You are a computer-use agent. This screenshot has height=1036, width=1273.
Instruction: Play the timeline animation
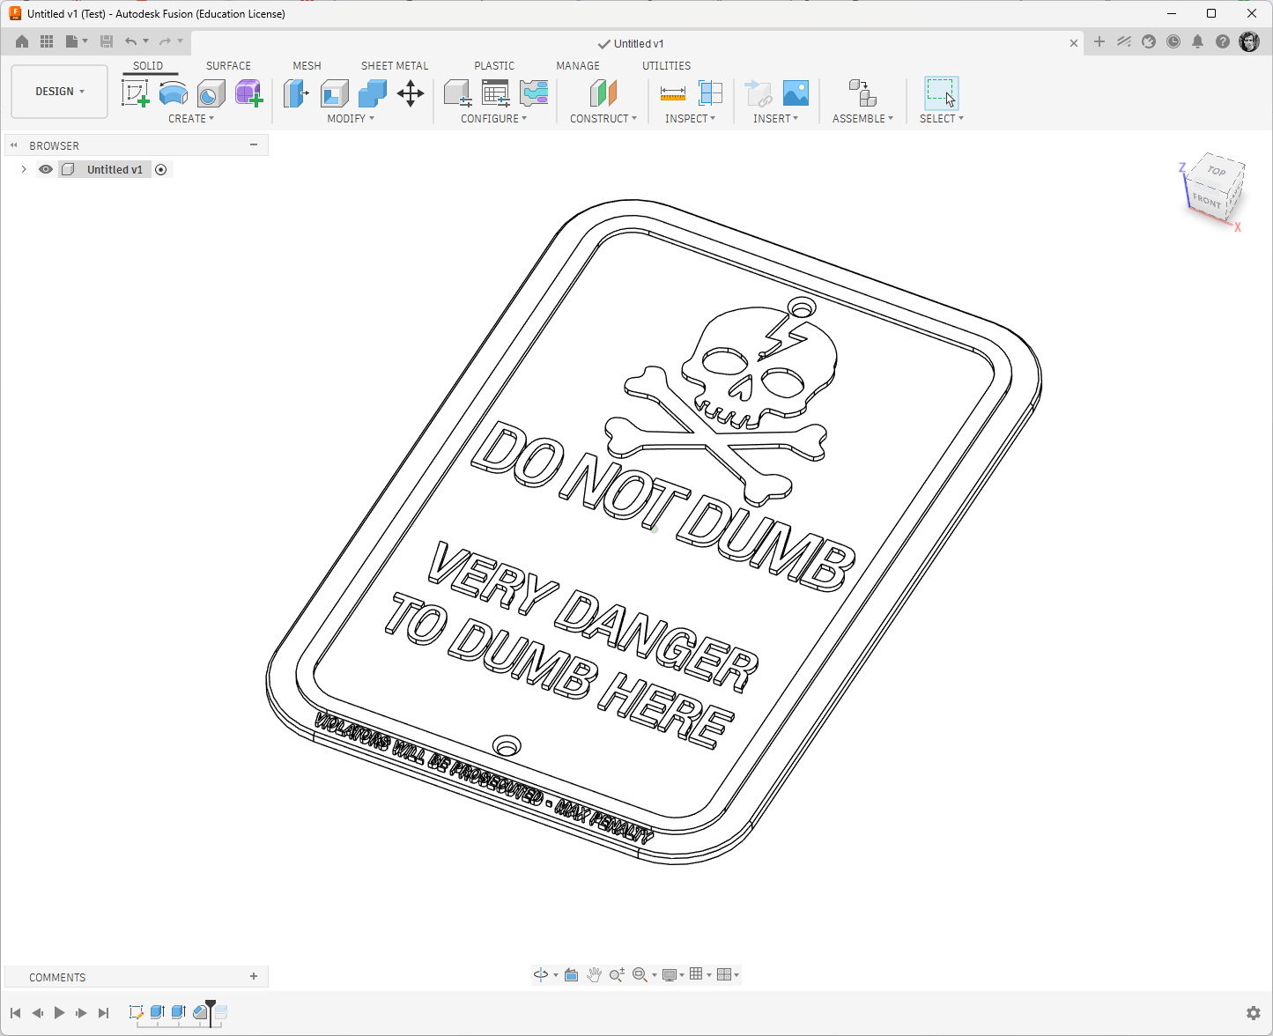[x=59, y=1013]
